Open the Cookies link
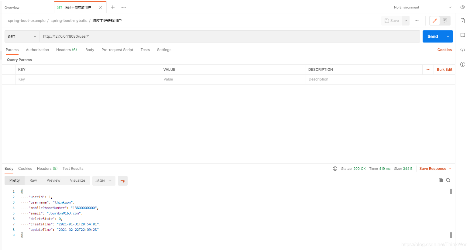This screenshot has height=250, width=470. pos(444,50)
